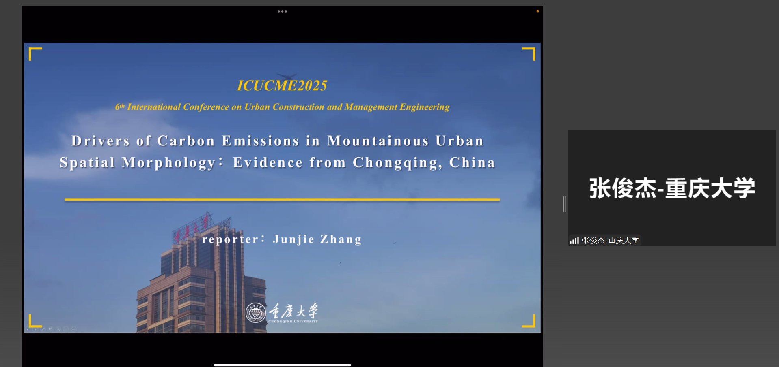Select the pen tool in the slideshow controls
The image size is (779, 367).
pyautogui.click(x=43, y=329)
